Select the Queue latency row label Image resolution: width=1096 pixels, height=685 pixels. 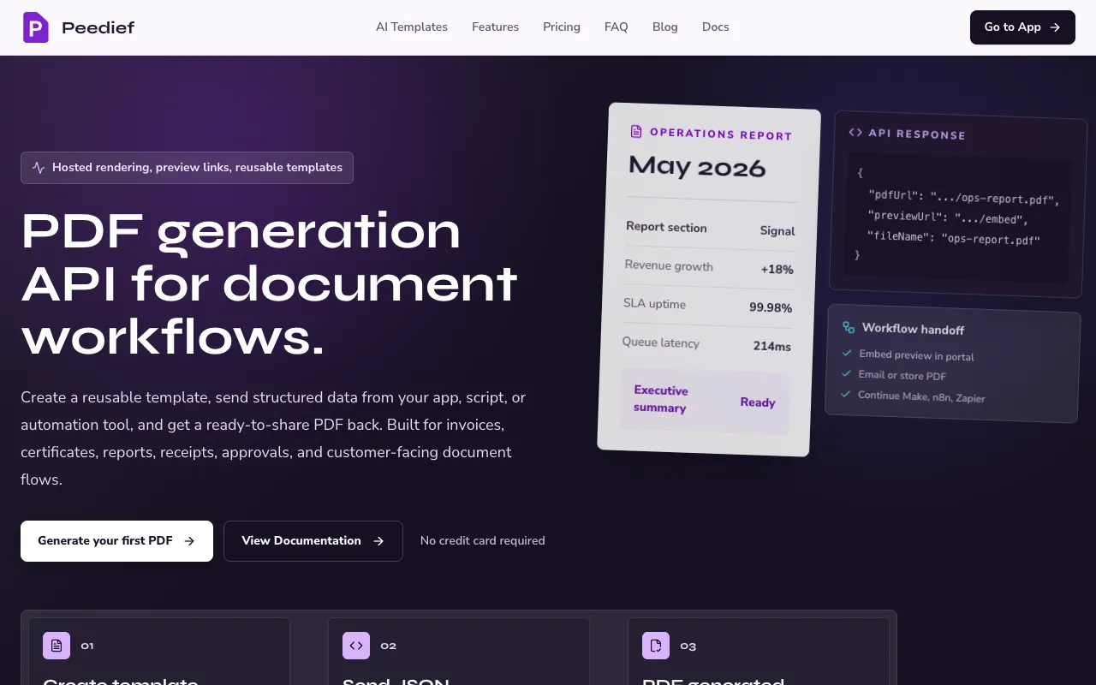[x=661, y=342]
